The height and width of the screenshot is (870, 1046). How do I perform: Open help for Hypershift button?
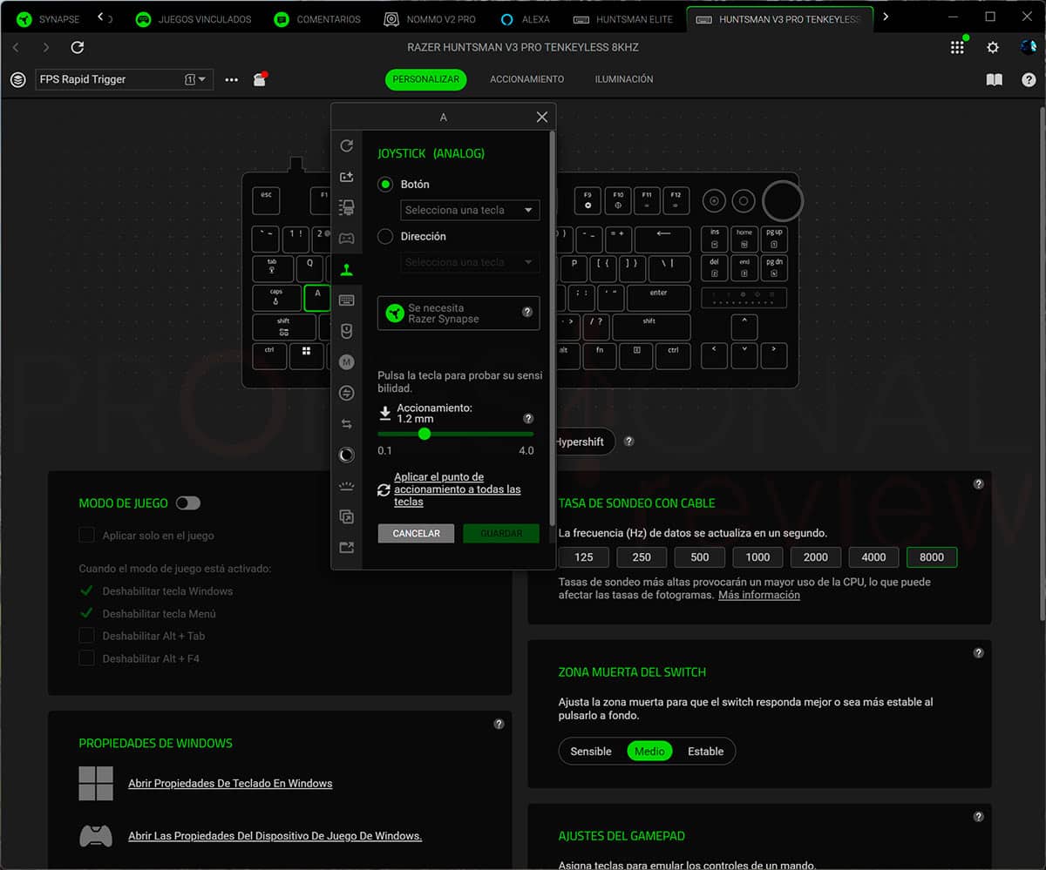pos(629,442)
